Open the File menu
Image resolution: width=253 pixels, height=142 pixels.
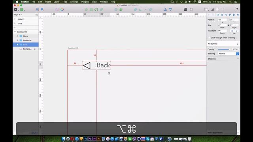pyautogui.click(x=33, y=2)
